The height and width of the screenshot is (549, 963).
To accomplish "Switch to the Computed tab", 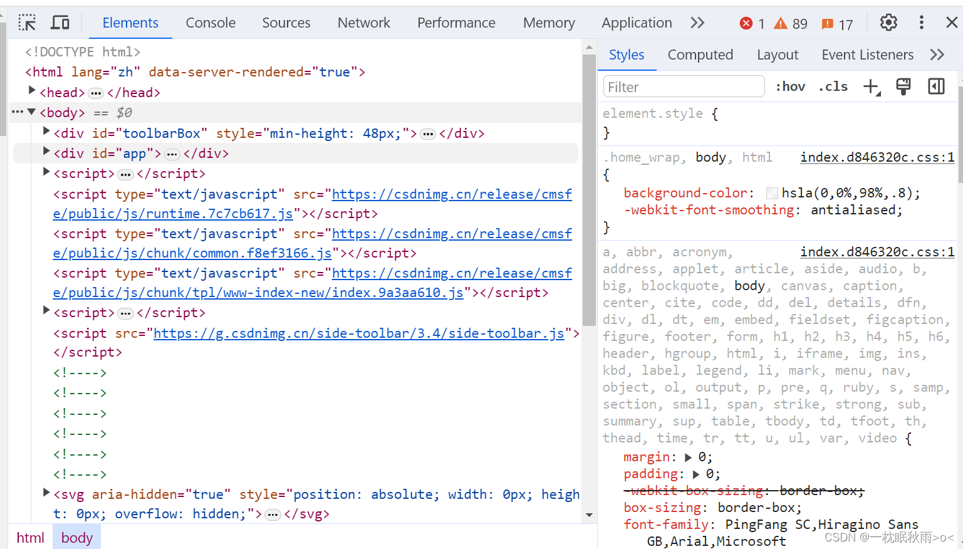I will [x=700, y=55].
